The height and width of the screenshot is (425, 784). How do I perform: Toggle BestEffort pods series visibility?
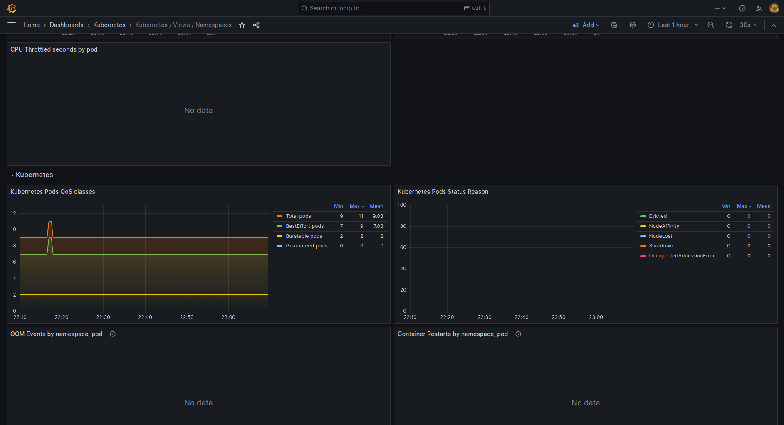304,226
